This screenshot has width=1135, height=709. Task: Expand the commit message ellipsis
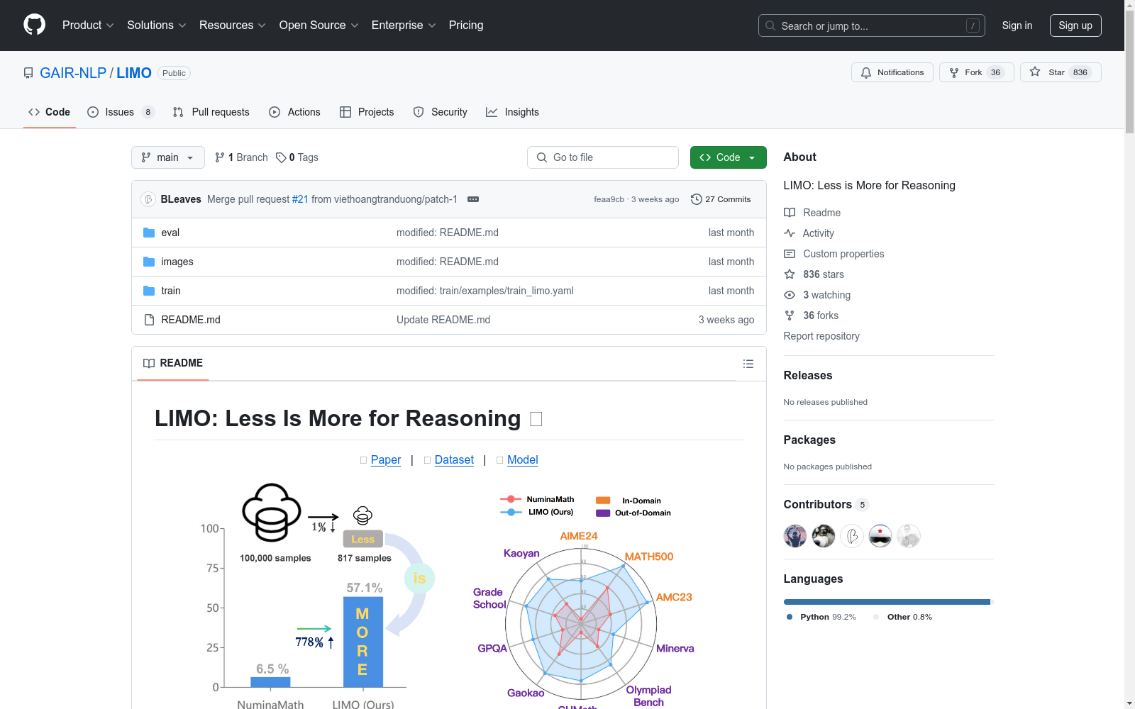tap(473, 199)
